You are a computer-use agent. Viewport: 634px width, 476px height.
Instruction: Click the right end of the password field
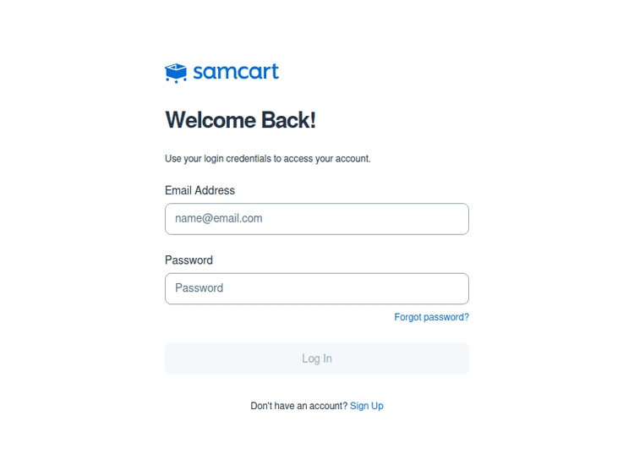(456, 288)
